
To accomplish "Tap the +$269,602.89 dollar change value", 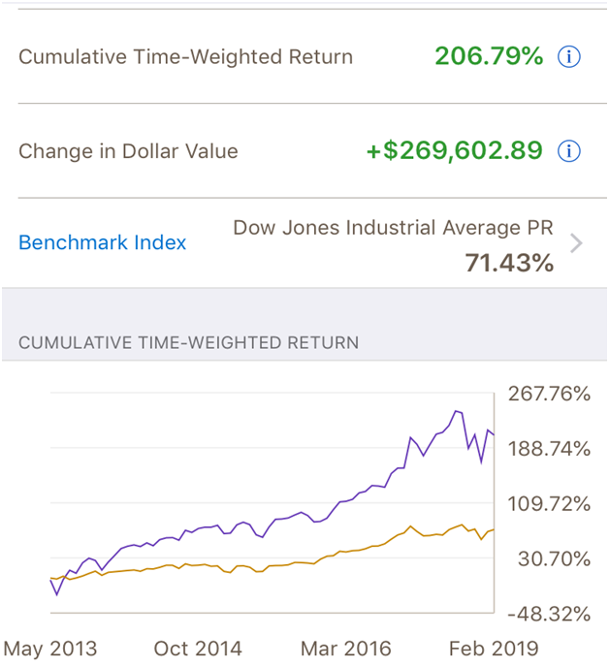I will (454, 151).
